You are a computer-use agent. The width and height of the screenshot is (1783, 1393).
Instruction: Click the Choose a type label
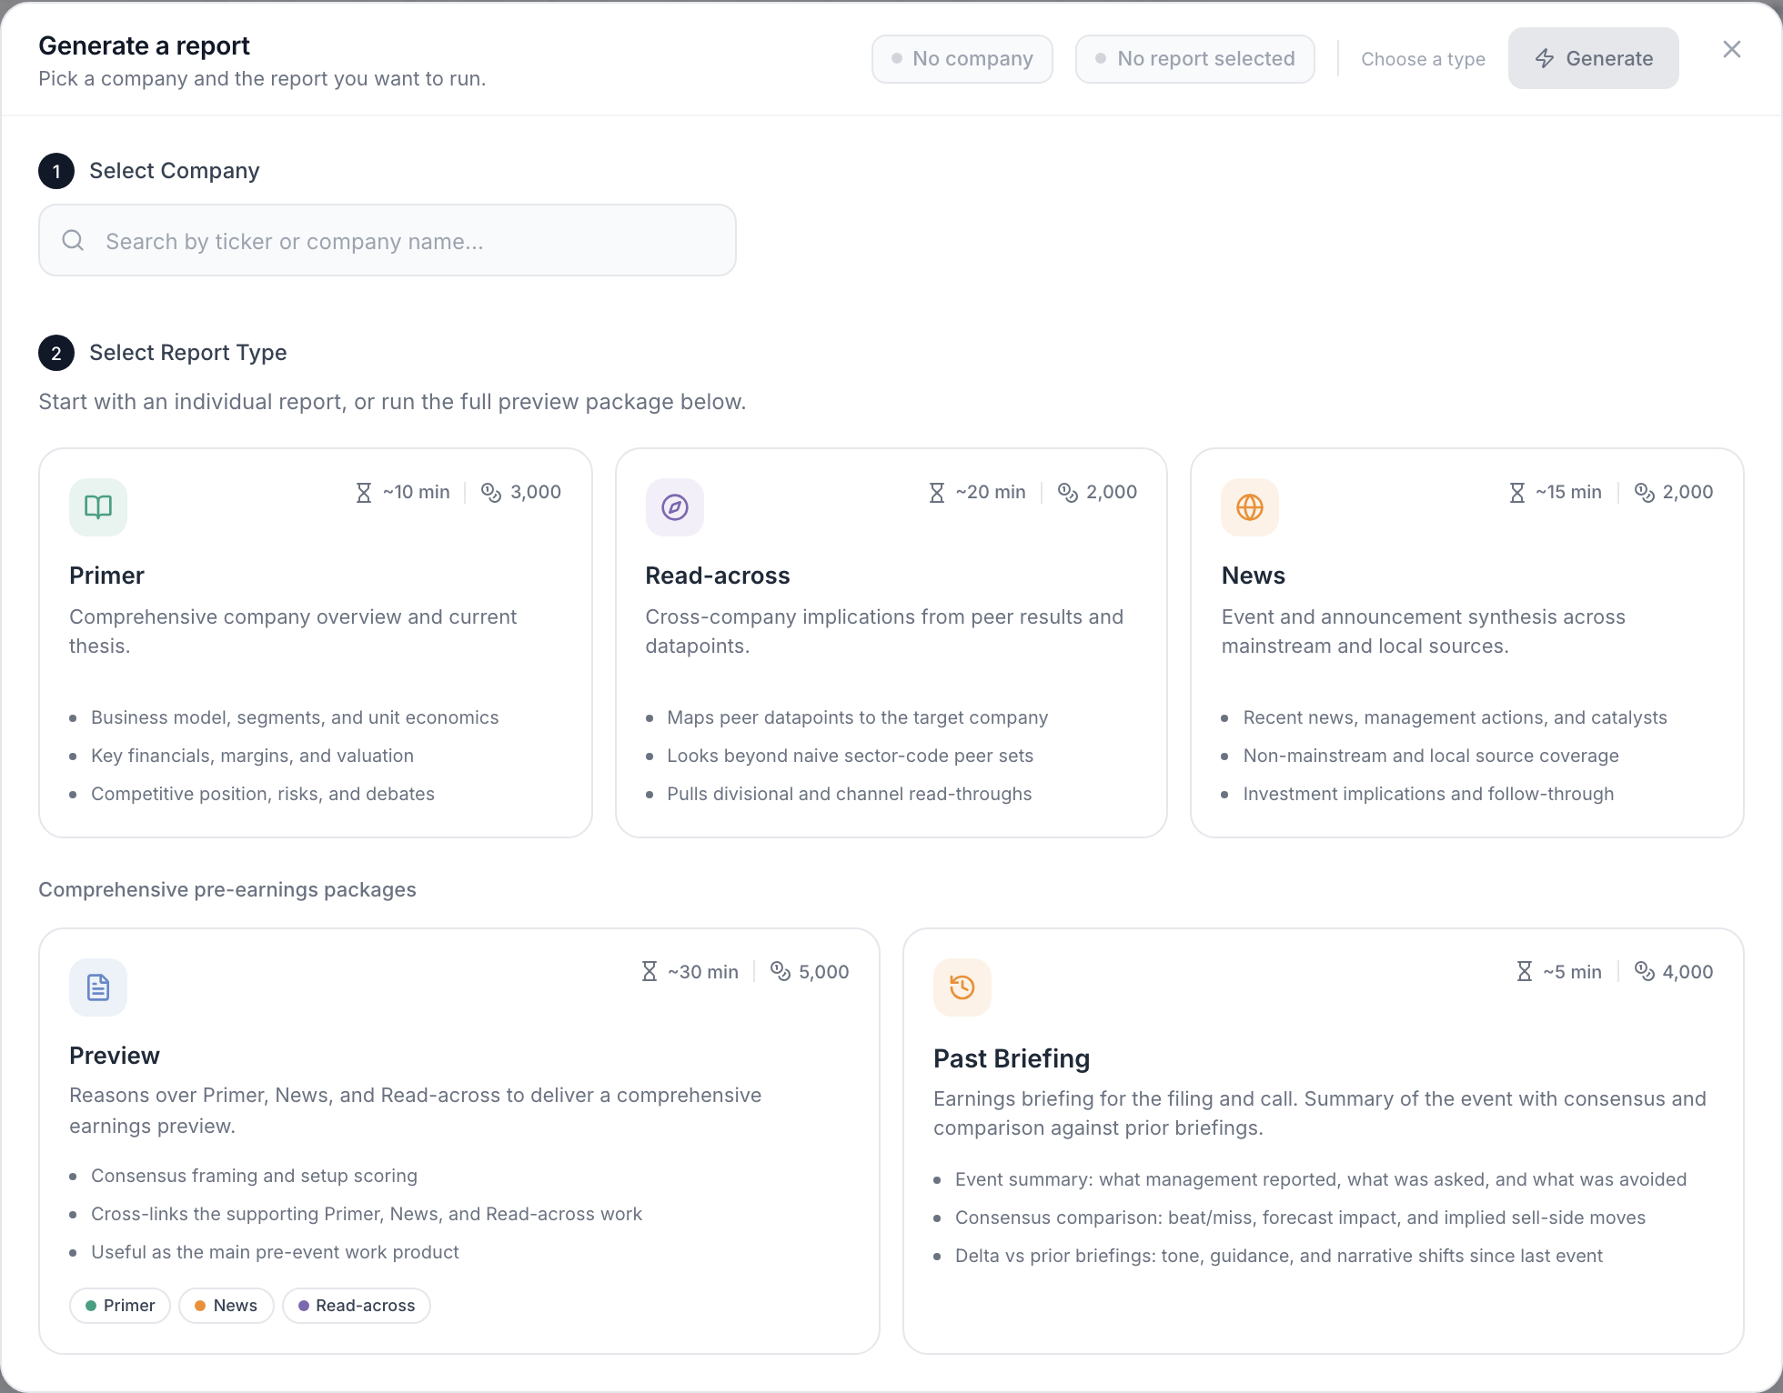[1423, 59]
